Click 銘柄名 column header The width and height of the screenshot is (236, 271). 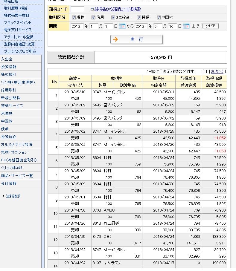coord(117,78)
